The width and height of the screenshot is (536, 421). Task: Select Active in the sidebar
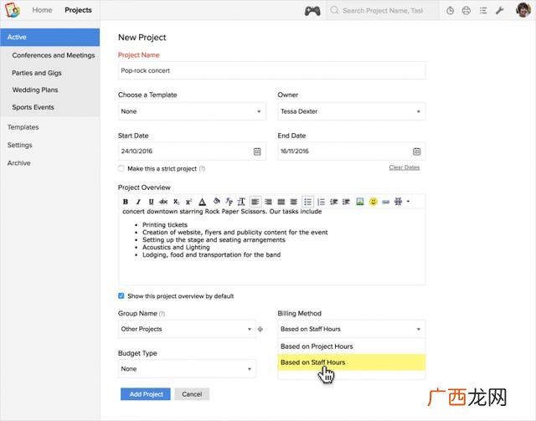coord(50,38)
